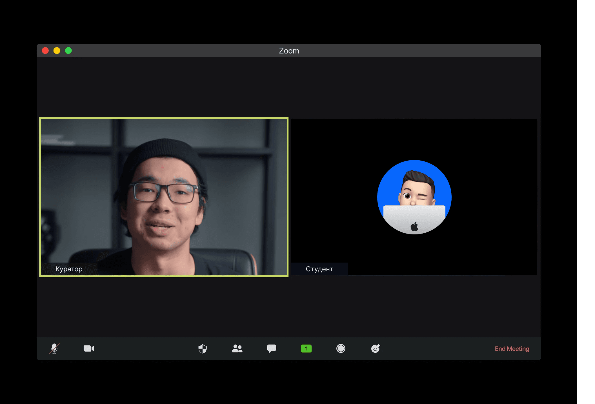The height and width of the screenshot is (404, 595).
Task: Select the Куратор video tile
Action: [x=164, y=197]
